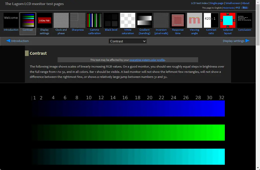Open the Single-page version link
Viewport: 260px width, 170px height.
click(216, 3)
